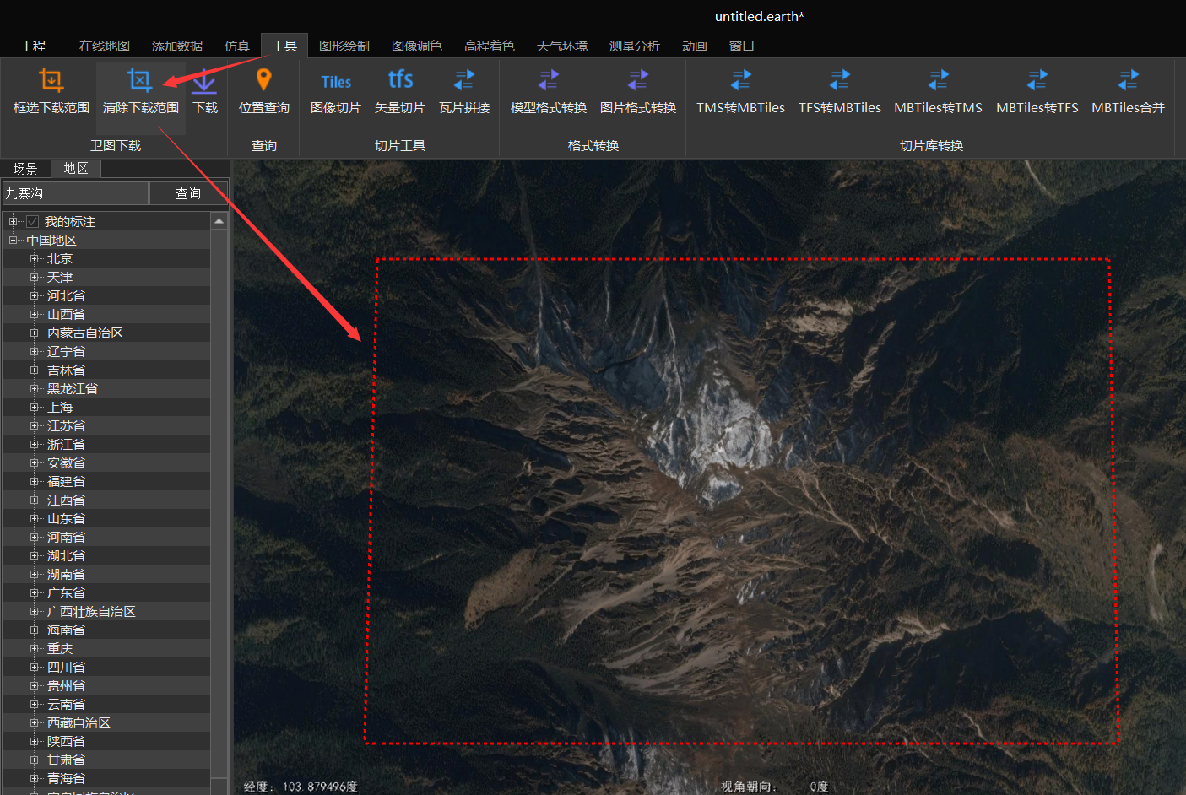1186x795 pixels.
Task: Select 甘肃省 in the region tree
Action: [66, 760]
